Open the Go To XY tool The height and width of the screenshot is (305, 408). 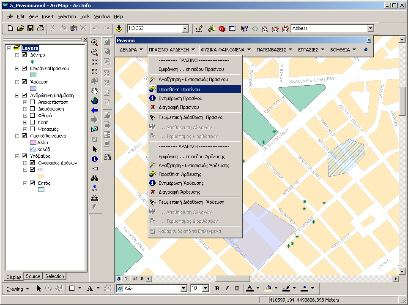(x=95, y=188)
